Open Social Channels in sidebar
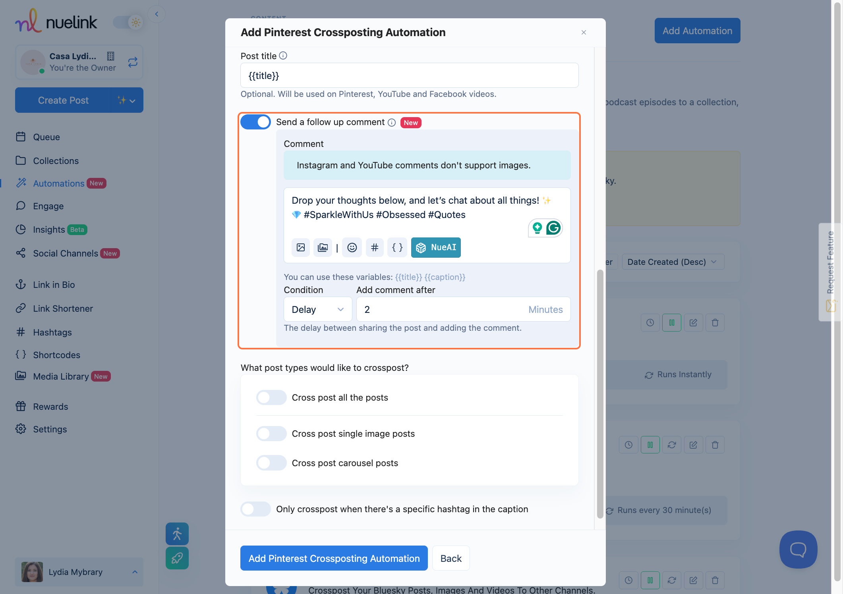This screenshot has width=843, height=594. pyautogui.click(x=66, y=253)
